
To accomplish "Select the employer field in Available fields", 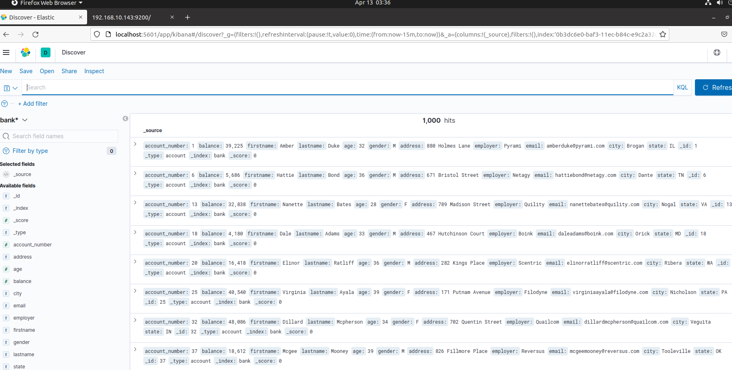I will 24,318.
